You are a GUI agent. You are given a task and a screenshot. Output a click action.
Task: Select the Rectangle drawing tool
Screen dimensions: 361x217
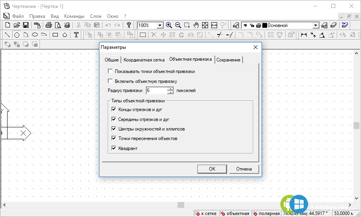[x=55, y=35]
